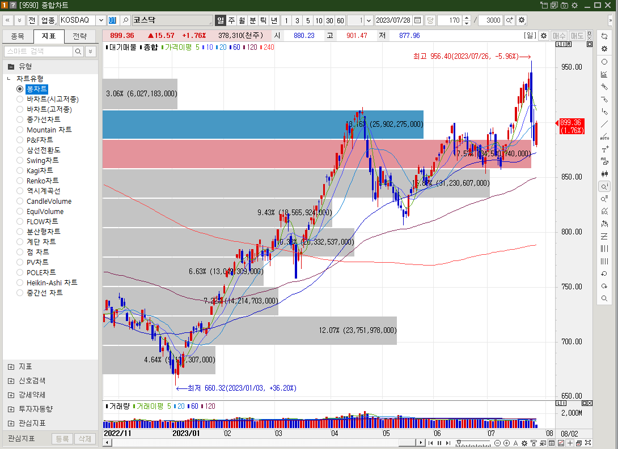Click the 등록 button

62,438
